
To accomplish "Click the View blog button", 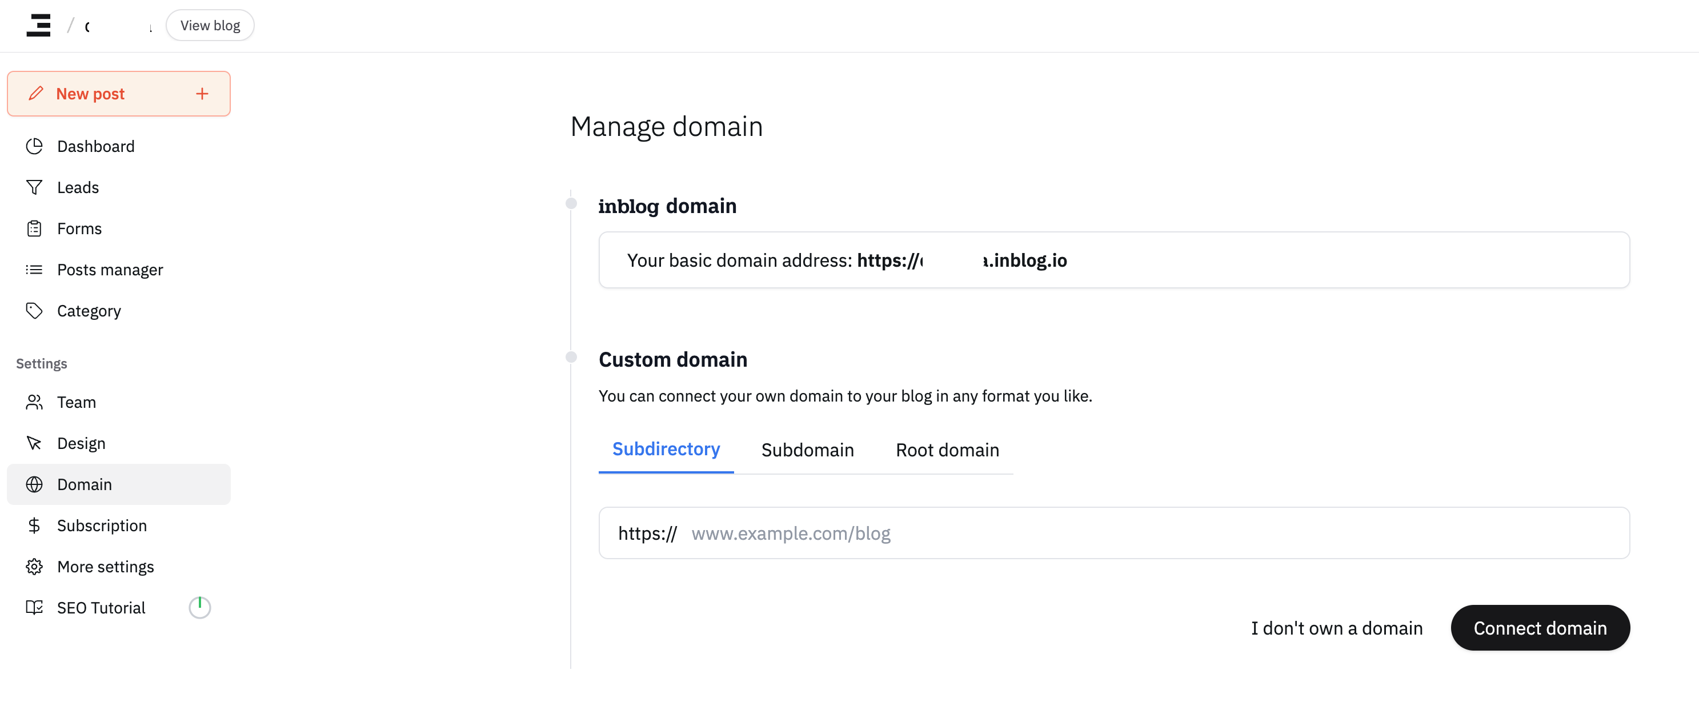I will tap(210, 25).
